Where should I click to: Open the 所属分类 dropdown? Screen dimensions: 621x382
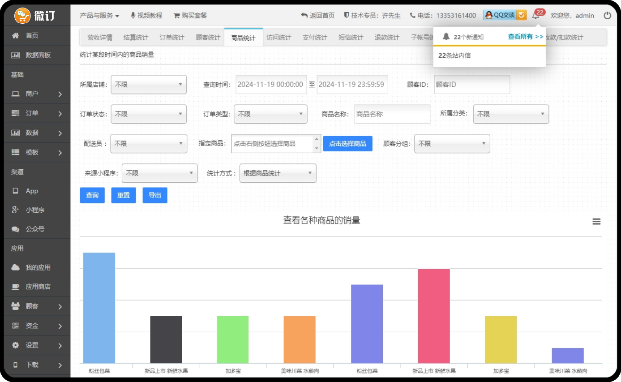pos(511,114)
